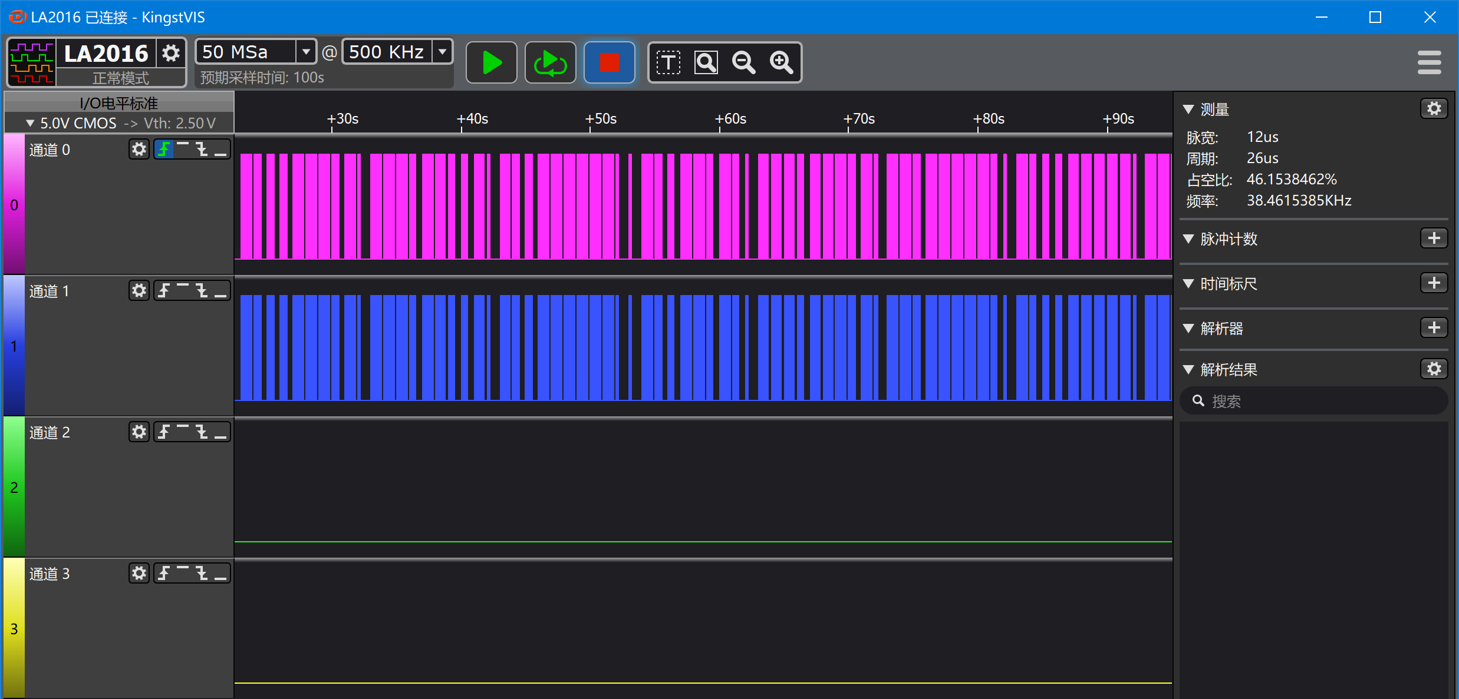The height and width of the screenshot is (699, 1459).
Task: Toggle falling-edge trigger on channel 3
Action: click(202, 573)
